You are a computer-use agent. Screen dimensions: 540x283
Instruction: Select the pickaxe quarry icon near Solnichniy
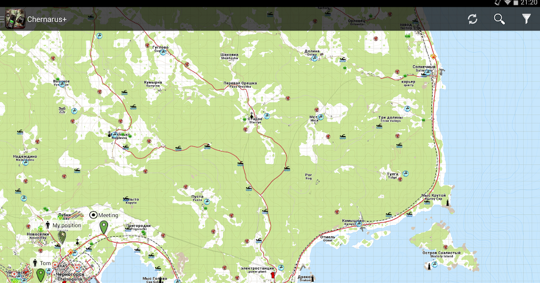[x=443, y=71]
